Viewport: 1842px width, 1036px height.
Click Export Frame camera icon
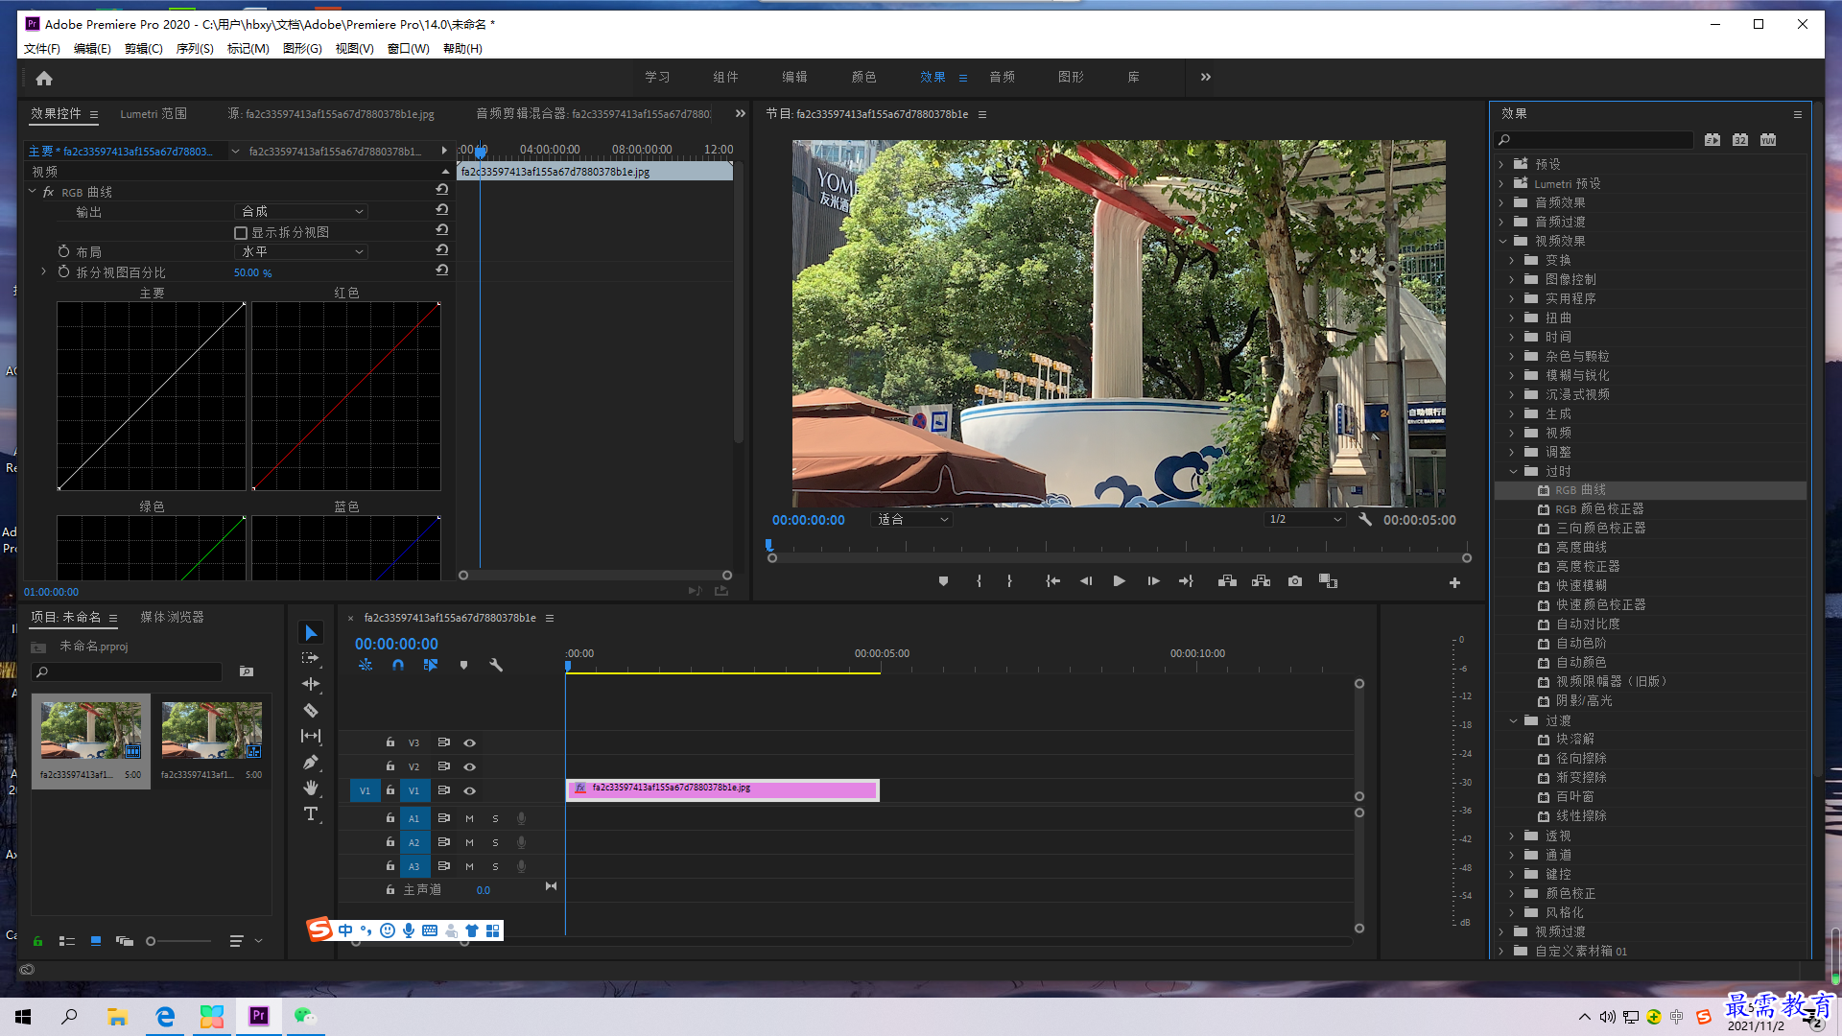point(1295,581)
